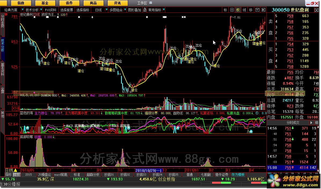Expand the 经典方案 dropdown arrow
This screenshot has height=189, width=321.
tap(22, 10)
